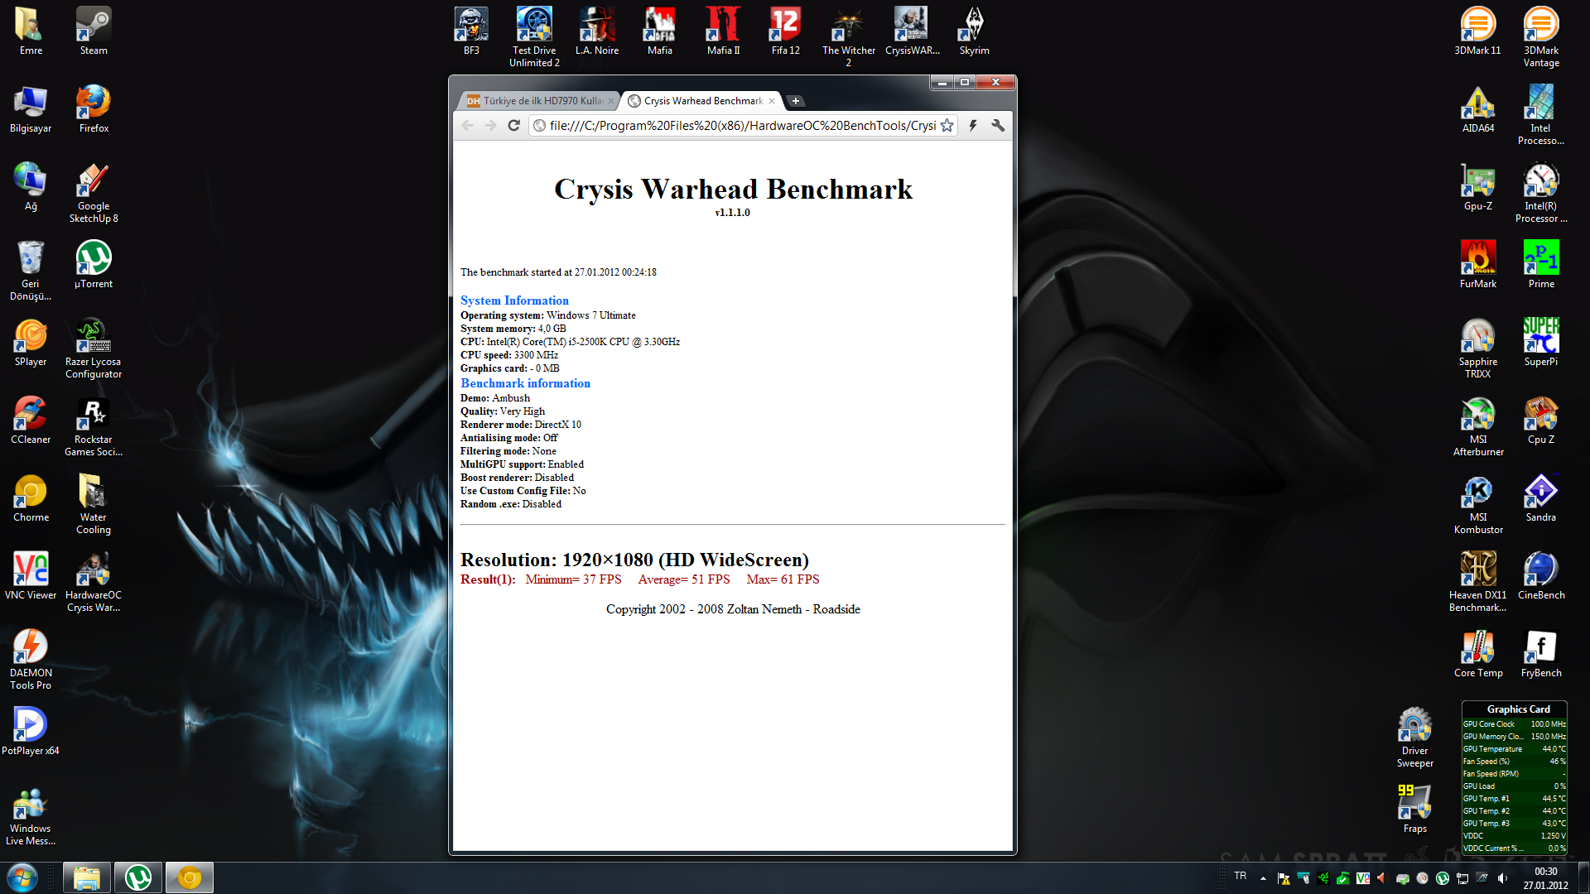Bookmark the page with the star icon

[947, 126]
